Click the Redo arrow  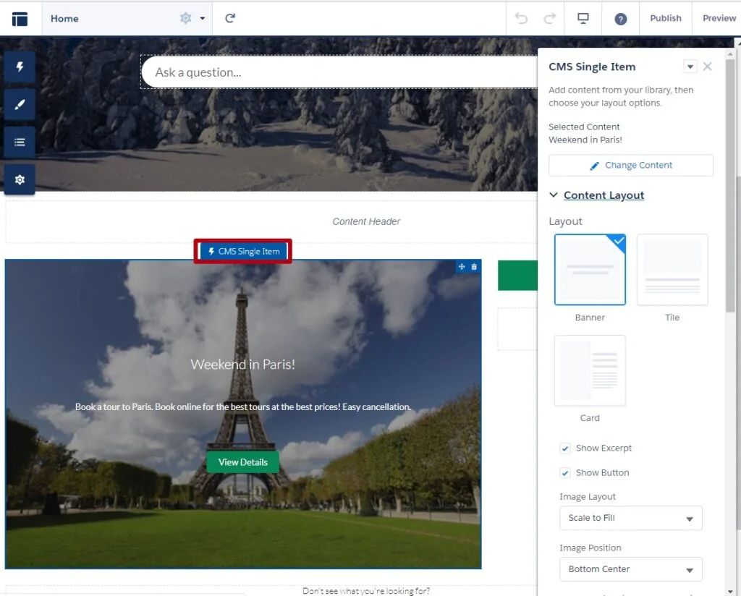click(550, 18)
